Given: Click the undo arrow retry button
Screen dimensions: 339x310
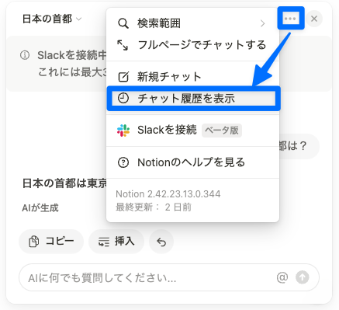Looking at the screenshot, I should 161,242.
